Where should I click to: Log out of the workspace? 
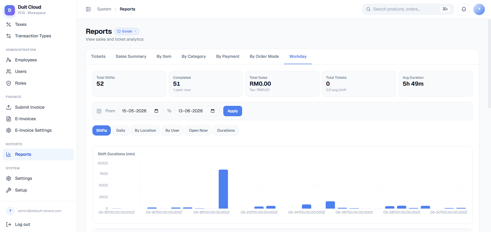pyautogui.click(x=38, y=224)
